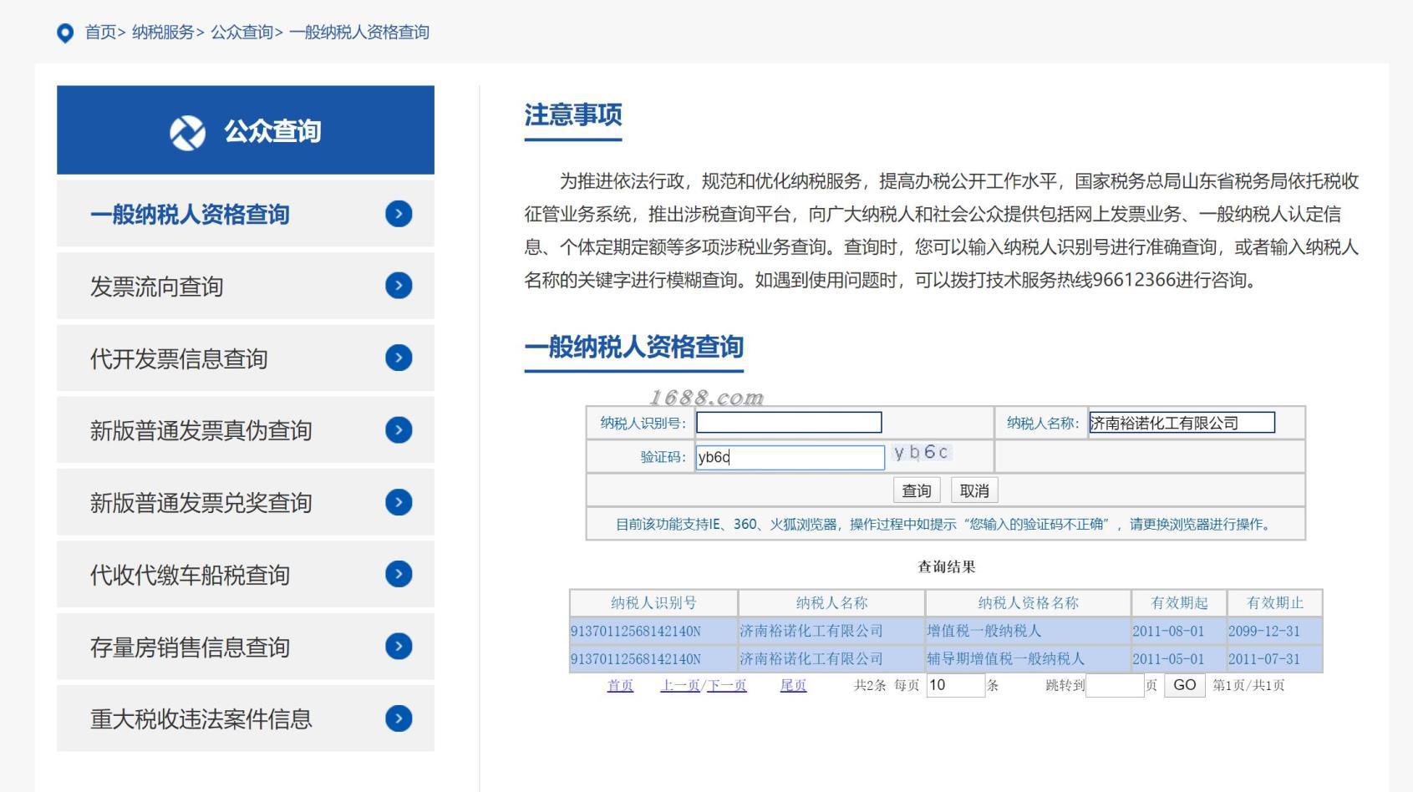Click arrow icon beside 发票流向查询

tap(399, 286)
